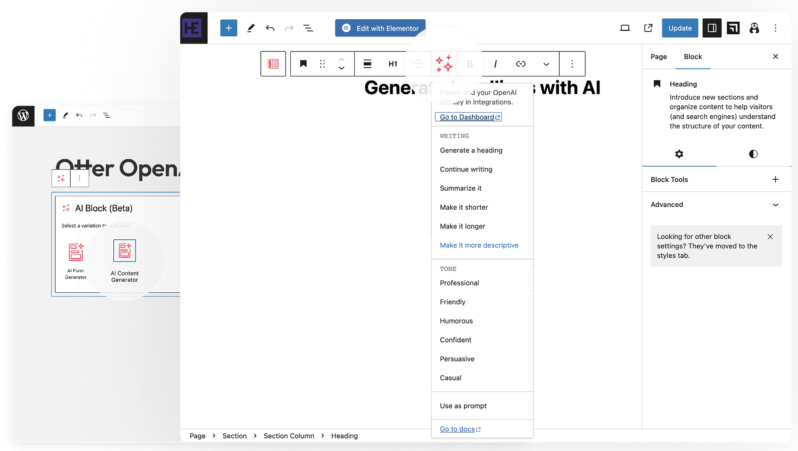Click 'Generate ... with AI' heading text block
This screenshot has height=451, width=798.
click(482, 88)
